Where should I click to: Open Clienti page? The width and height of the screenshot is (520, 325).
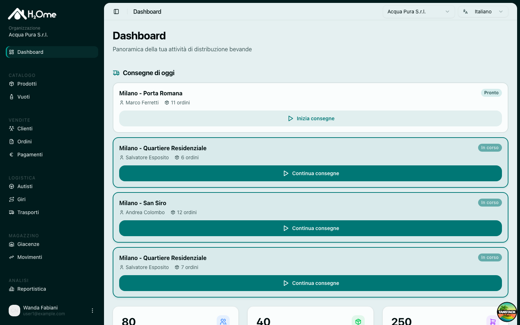pyautogui.click(x=52, y=129)
